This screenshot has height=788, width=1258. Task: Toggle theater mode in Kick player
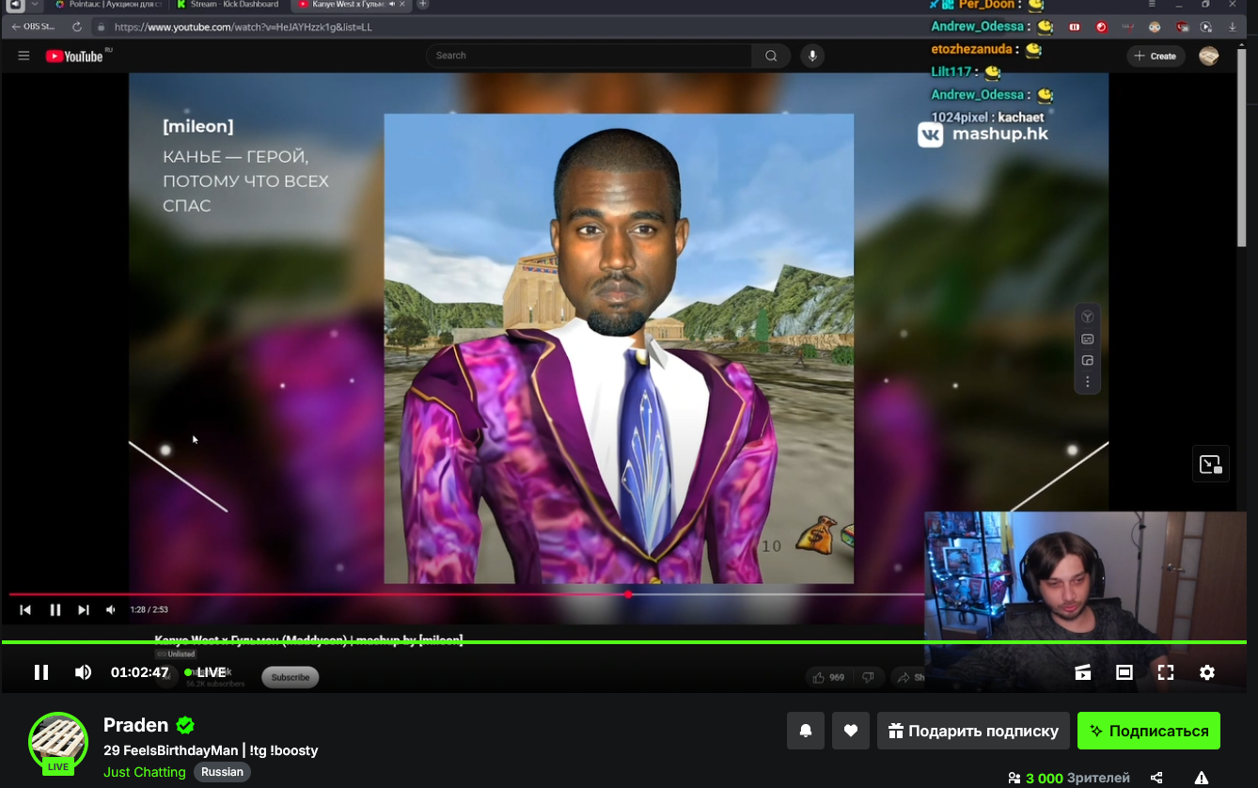click(1124, 672)
